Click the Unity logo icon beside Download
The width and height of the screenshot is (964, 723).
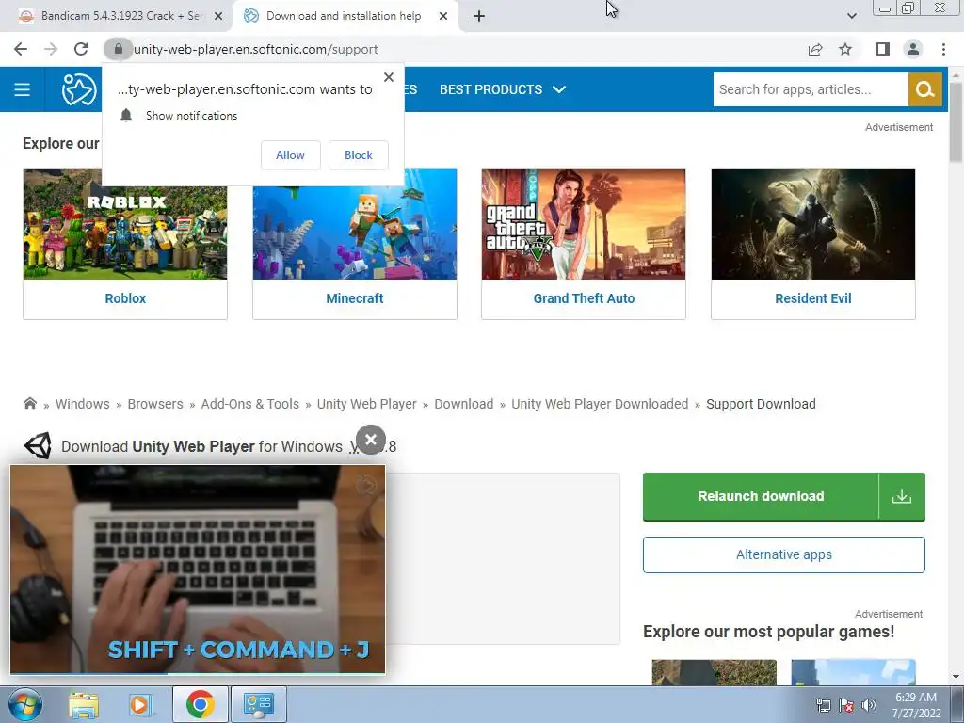point(38,445)
